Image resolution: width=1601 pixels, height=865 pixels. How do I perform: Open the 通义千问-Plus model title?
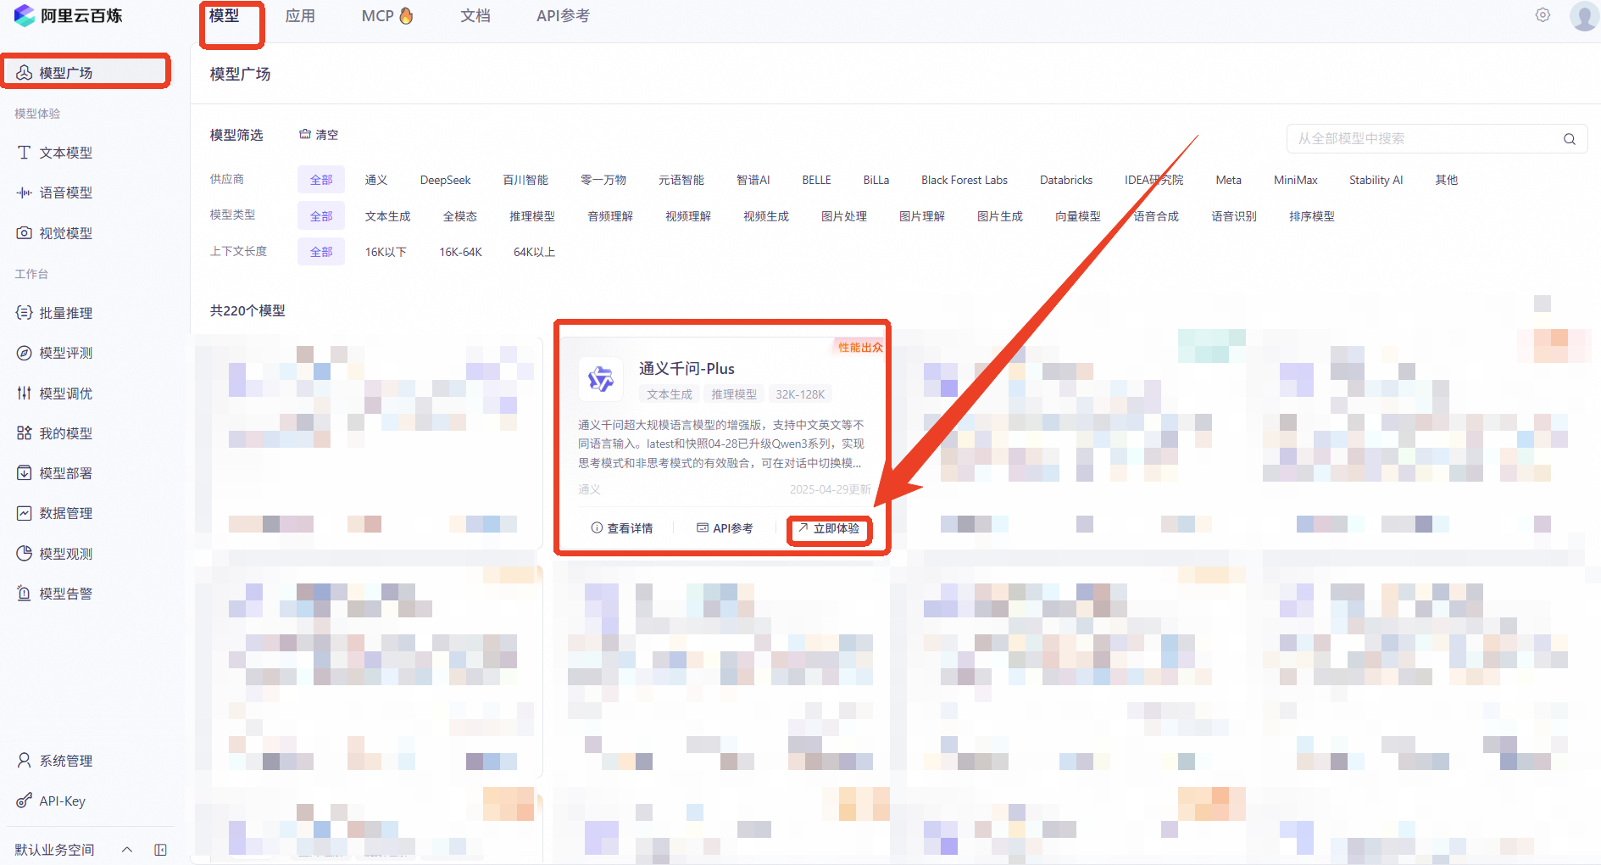[x=687, y=369]
